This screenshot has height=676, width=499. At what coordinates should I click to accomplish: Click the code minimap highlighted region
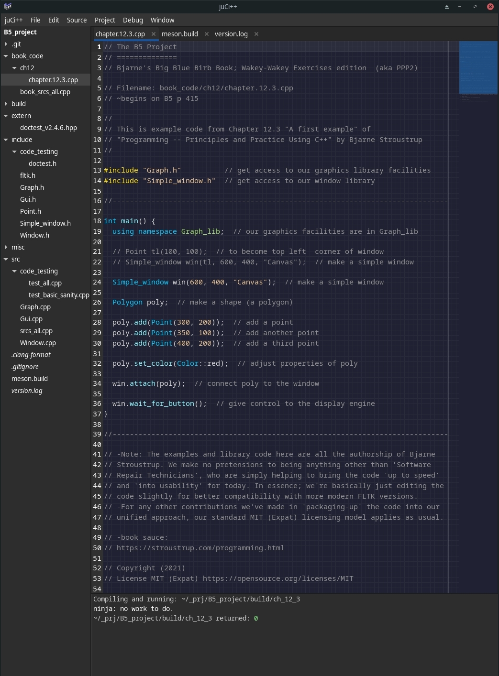478,67
